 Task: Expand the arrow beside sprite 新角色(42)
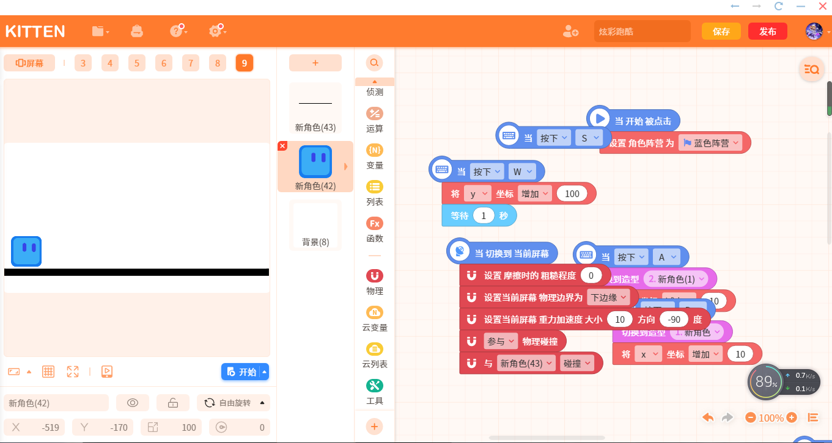pos(346,167)
